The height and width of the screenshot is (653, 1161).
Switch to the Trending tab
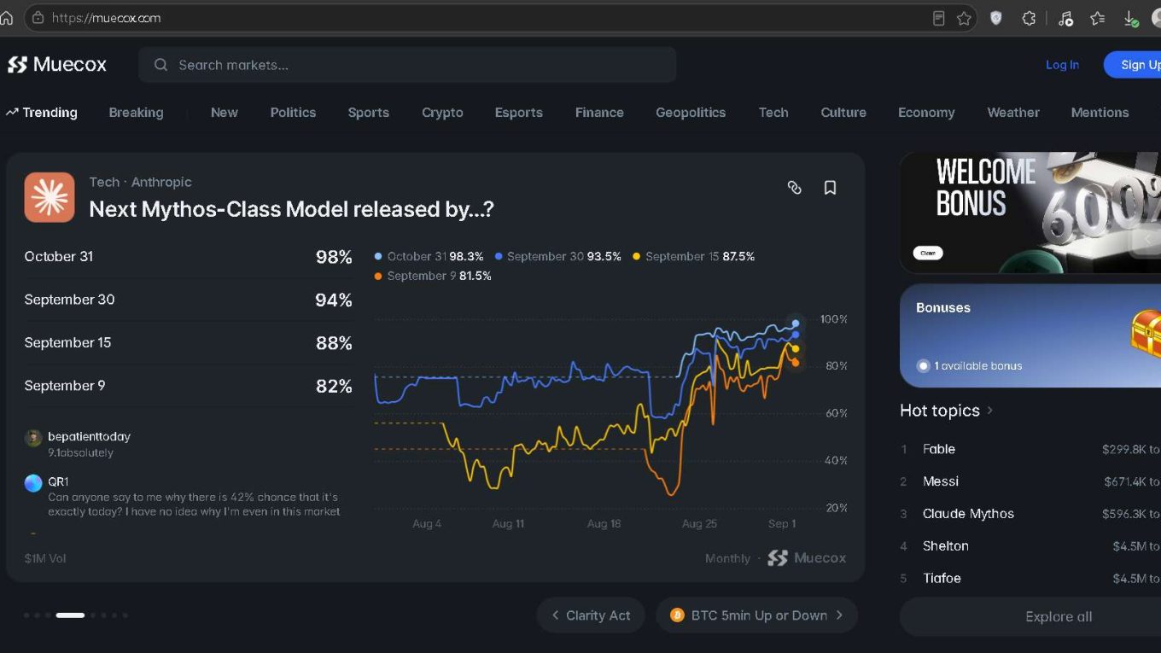[x=41, y=113]
